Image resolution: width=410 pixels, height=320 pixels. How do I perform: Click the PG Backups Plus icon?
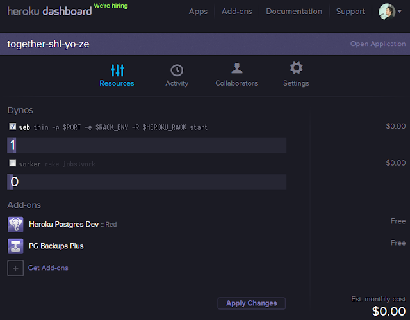(x=15, y=246)
